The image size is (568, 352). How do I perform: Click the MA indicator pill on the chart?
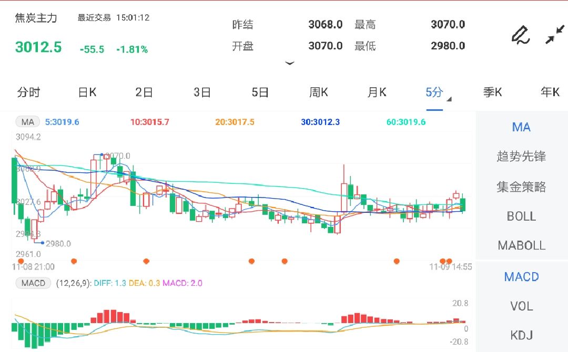[27, 122]
